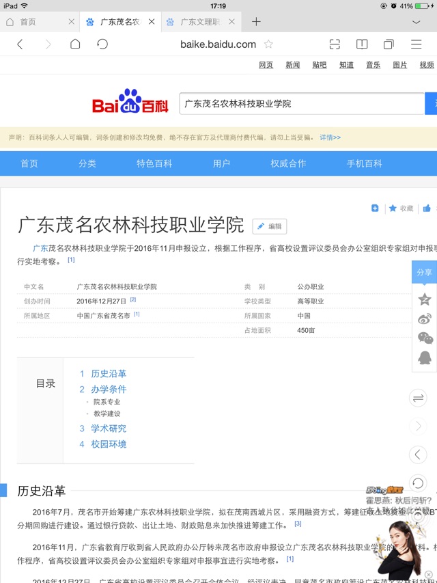Jump to 院系专业 subsection
This screenshot has height=583, width=437.
point(107,402)
